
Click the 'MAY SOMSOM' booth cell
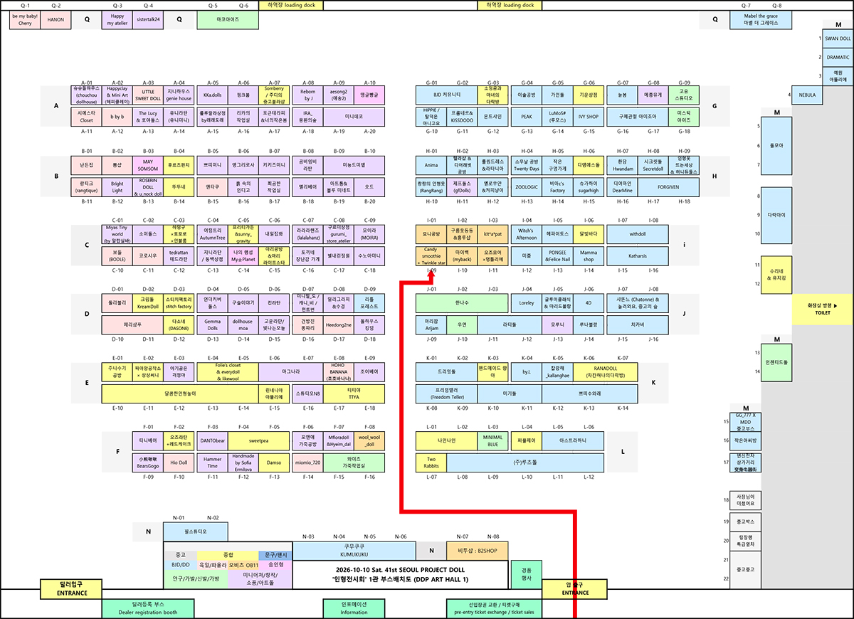pos(148,166)
